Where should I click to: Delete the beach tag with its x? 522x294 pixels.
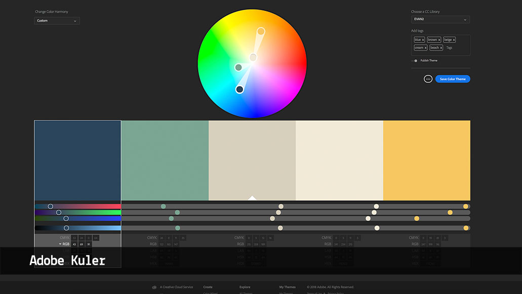pyautogui.click(x=440, y=48)
